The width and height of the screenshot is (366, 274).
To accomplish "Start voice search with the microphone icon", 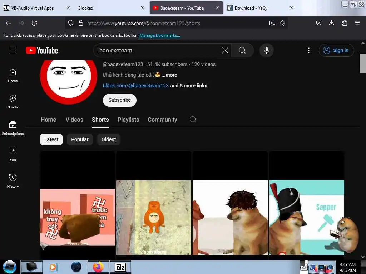I will click(267, 50).
